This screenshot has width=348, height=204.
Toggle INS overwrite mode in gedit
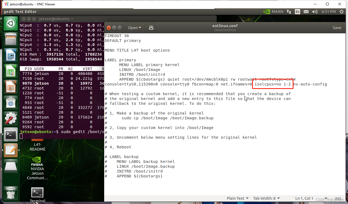[x=338, y=198]
